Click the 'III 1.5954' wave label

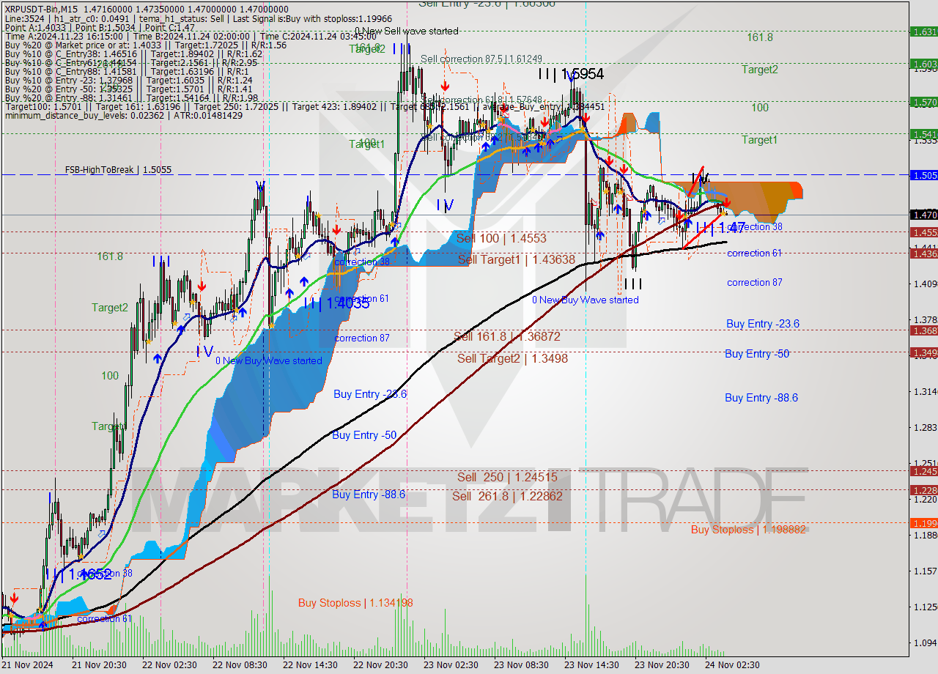[x=571, y=74]
